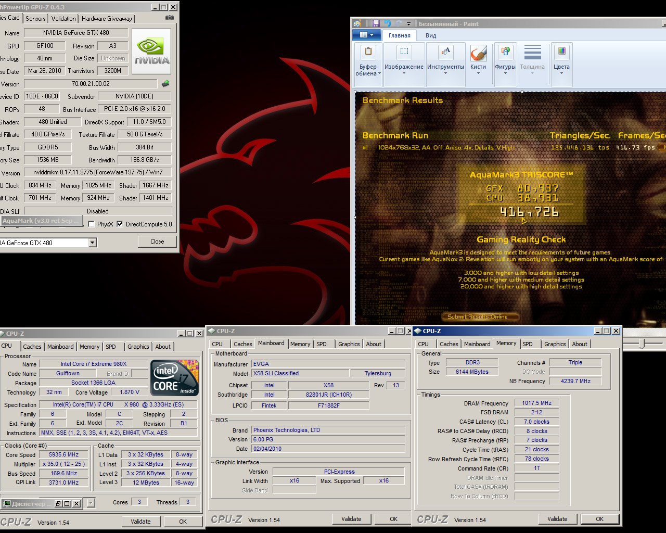The width and height of the screenshot is (666, 533).
Task: Click the multiplier value x 35.0 ( 12 - 25 )
Action: 63,464
